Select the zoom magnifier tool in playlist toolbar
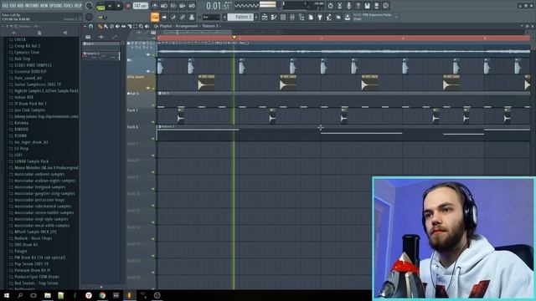 (142, 26)
